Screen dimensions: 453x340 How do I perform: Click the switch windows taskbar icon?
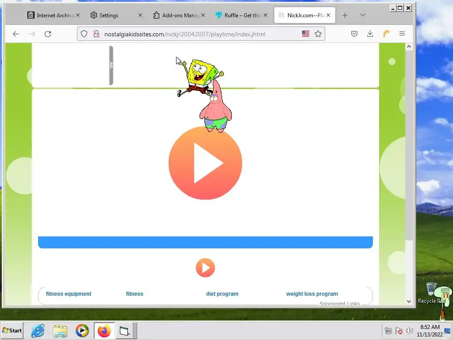[x=124, y=331]
